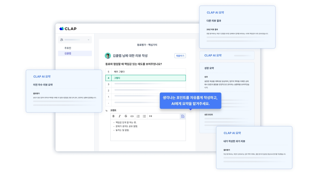Click the AI summary icon in editor toolbar
This screenshot has width=323, height=184.
(183, 116)
